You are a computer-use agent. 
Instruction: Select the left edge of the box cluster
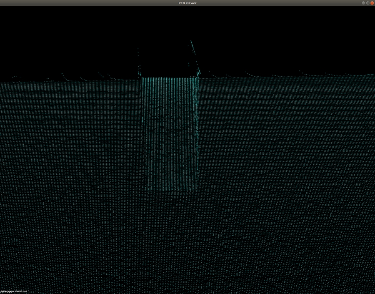click(x=142, y=125)
